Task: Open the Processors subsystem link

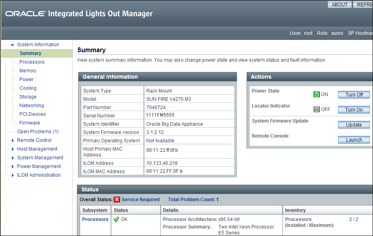Action: [95, 219]
